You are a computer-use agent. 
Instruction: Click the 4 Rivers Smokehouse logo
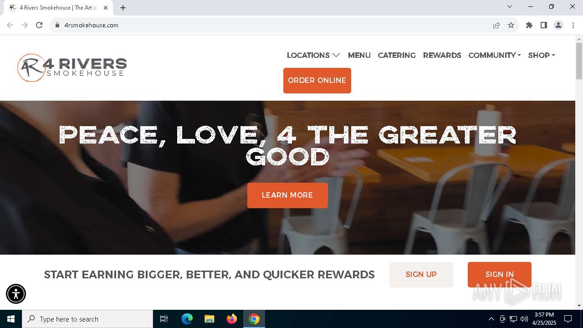coord(72,68)
